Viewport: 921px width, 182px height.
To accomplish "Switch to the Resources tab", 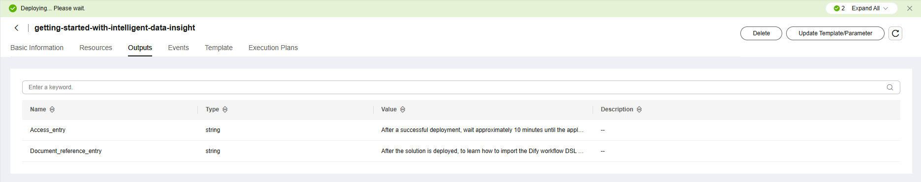I will coord(96,48).
